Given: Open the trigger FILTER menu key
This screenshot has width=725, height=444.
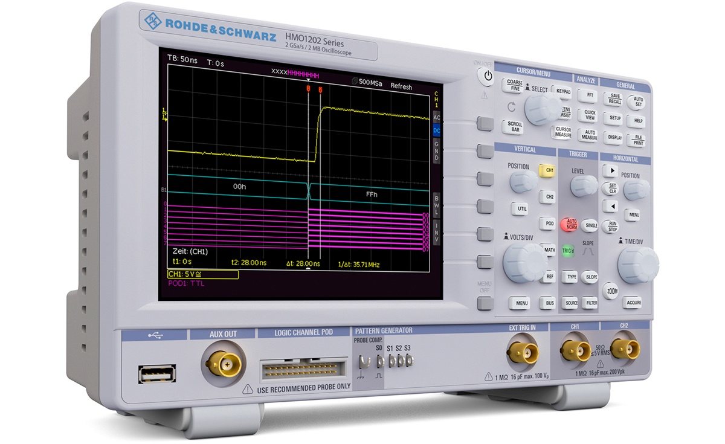Looking at the screenshot, I should point(590,304).
